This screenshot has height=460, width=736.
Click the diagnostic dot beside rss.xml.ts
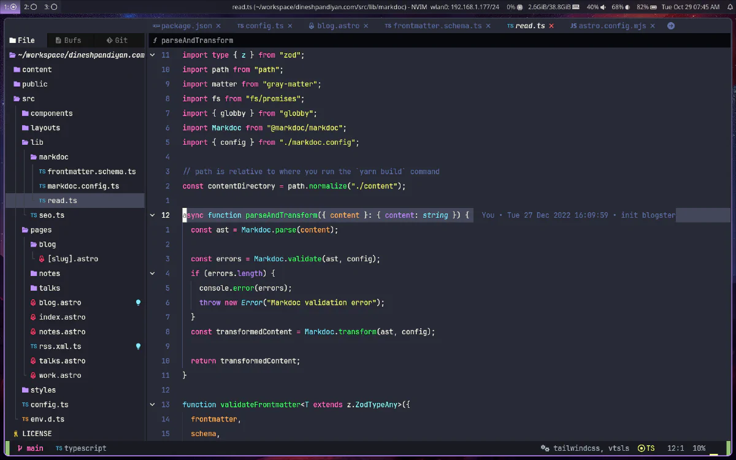[138, 346]
